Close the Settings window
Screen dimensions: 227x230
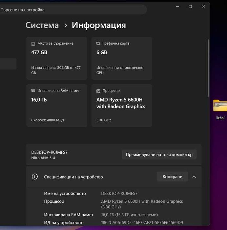[x=203, y=7]
